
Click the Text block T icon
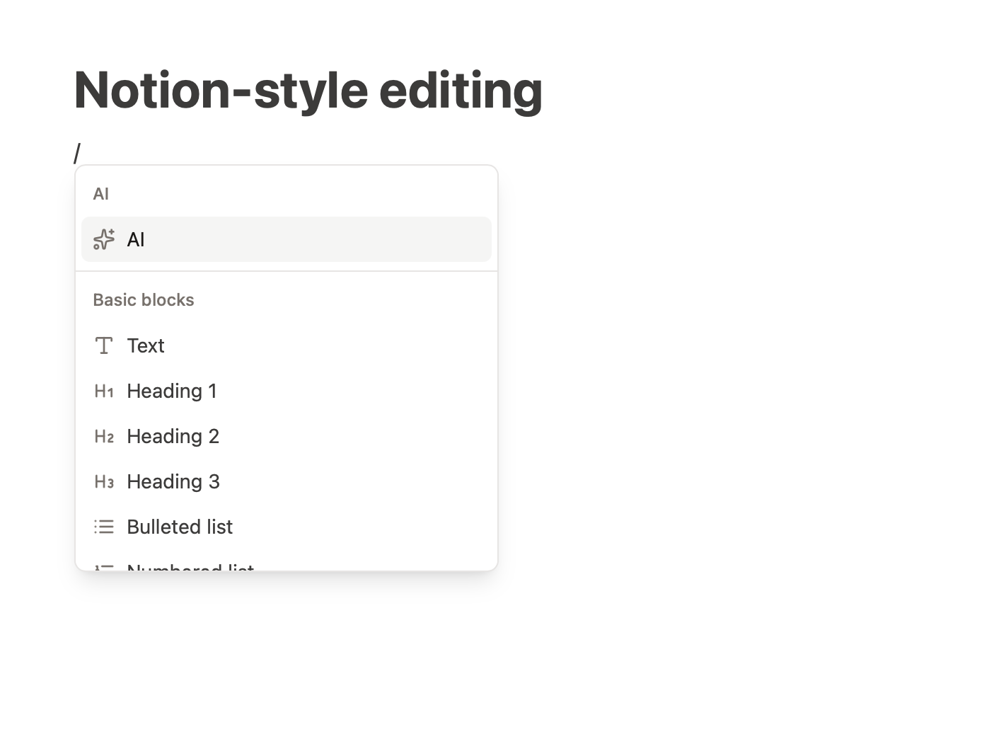point(104,345)
